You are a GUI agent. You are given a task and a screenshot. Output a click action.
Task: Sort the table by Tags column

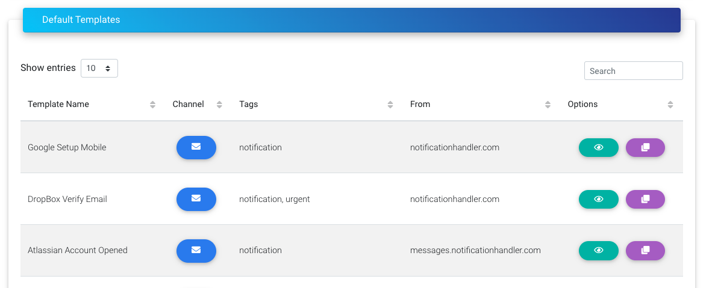390,105
